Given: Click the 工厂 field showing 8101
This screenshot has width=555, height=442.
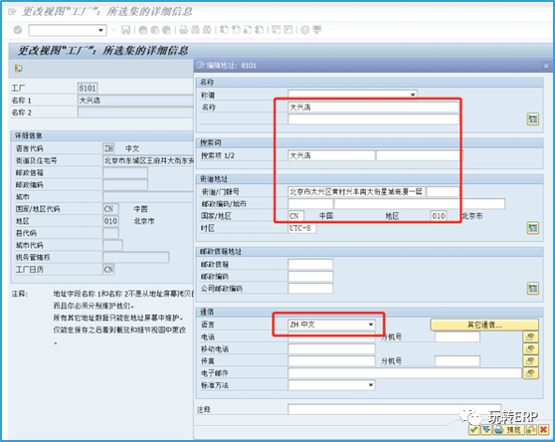Looking at the screenshot, I should pos(88,89).
